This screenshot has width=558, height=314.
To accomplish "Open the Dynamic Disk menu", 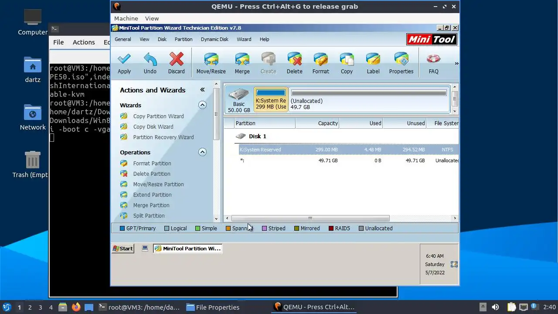I will [x=214, y=39].
